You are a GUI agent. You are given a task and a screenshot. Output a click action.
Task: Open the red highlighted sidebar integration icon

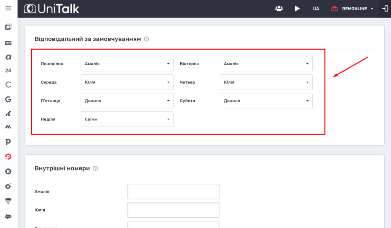point(8,156)
